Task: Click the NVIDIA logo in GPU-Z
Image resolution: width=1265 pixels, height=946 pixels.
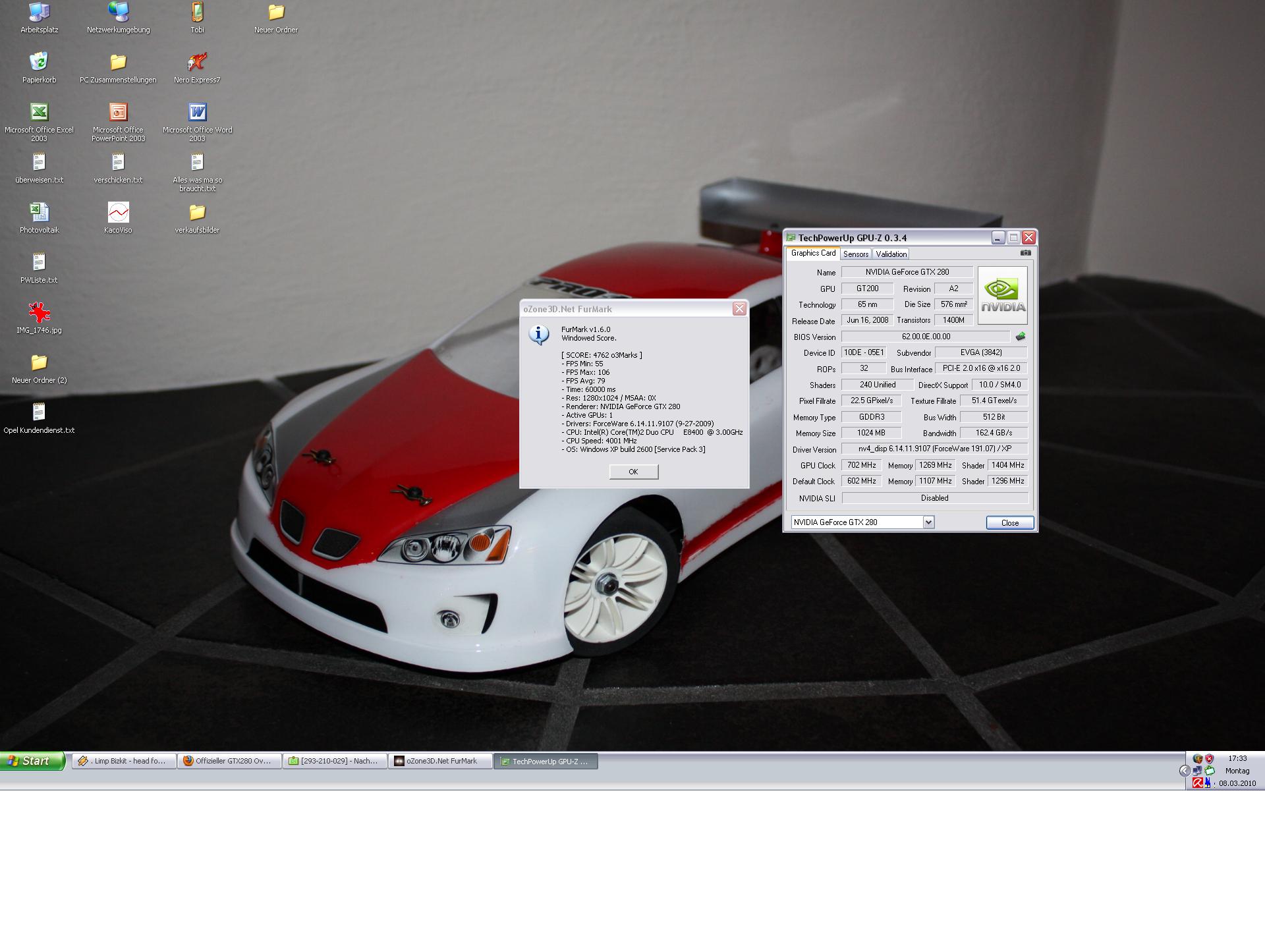Action: pyautogui.click(x=1002, y=296)
